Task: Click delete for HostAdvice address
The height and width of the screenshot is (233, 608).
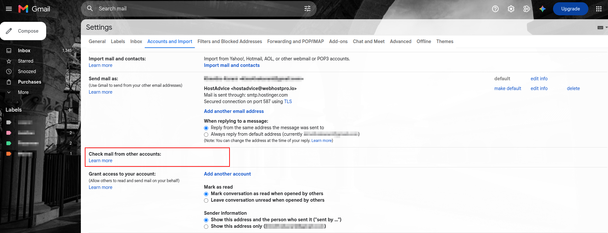Action: click(x=573, y=88)
